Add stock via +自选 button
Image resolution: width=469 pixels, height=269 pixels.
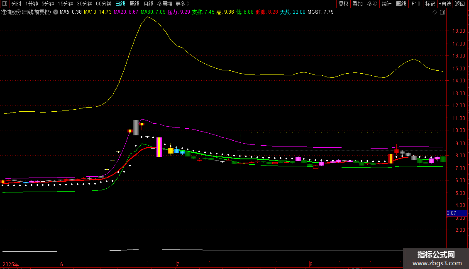[x=445, y=4]
